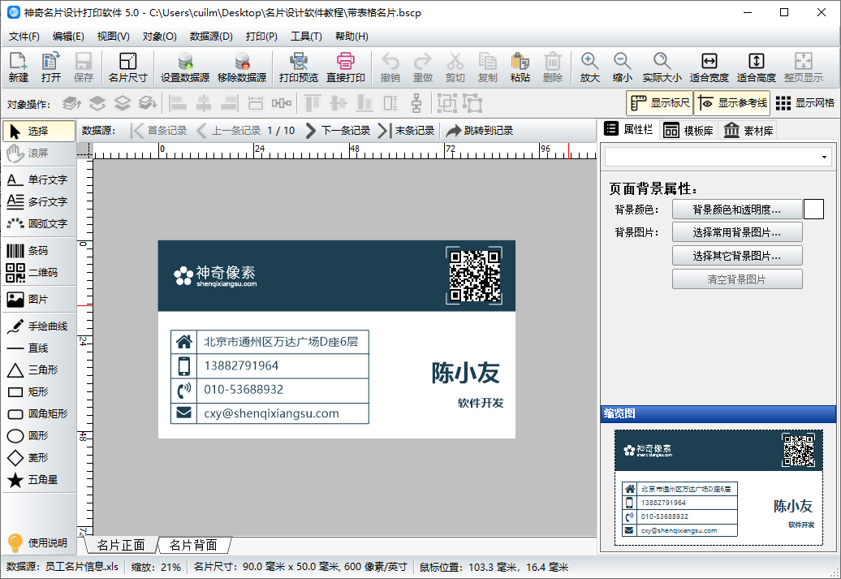Select the 圆角矩形 rounded rectangle tool
Image resolution: width=841 pixels, height=579 pixels.
coord(39,413)
